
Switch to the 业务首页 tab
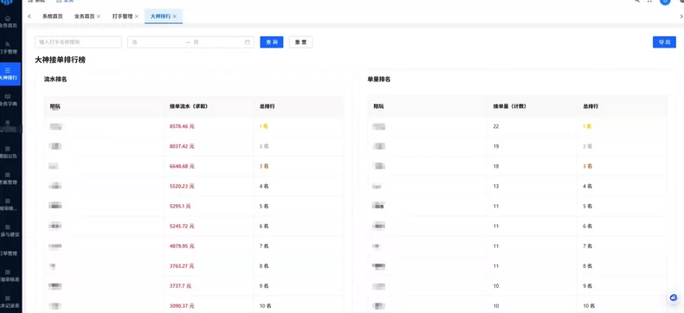point(84,16)
